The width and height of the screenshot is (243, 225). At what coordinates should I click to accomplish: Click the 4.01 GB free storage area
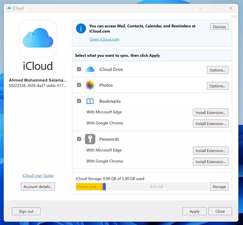coord(157,187)
